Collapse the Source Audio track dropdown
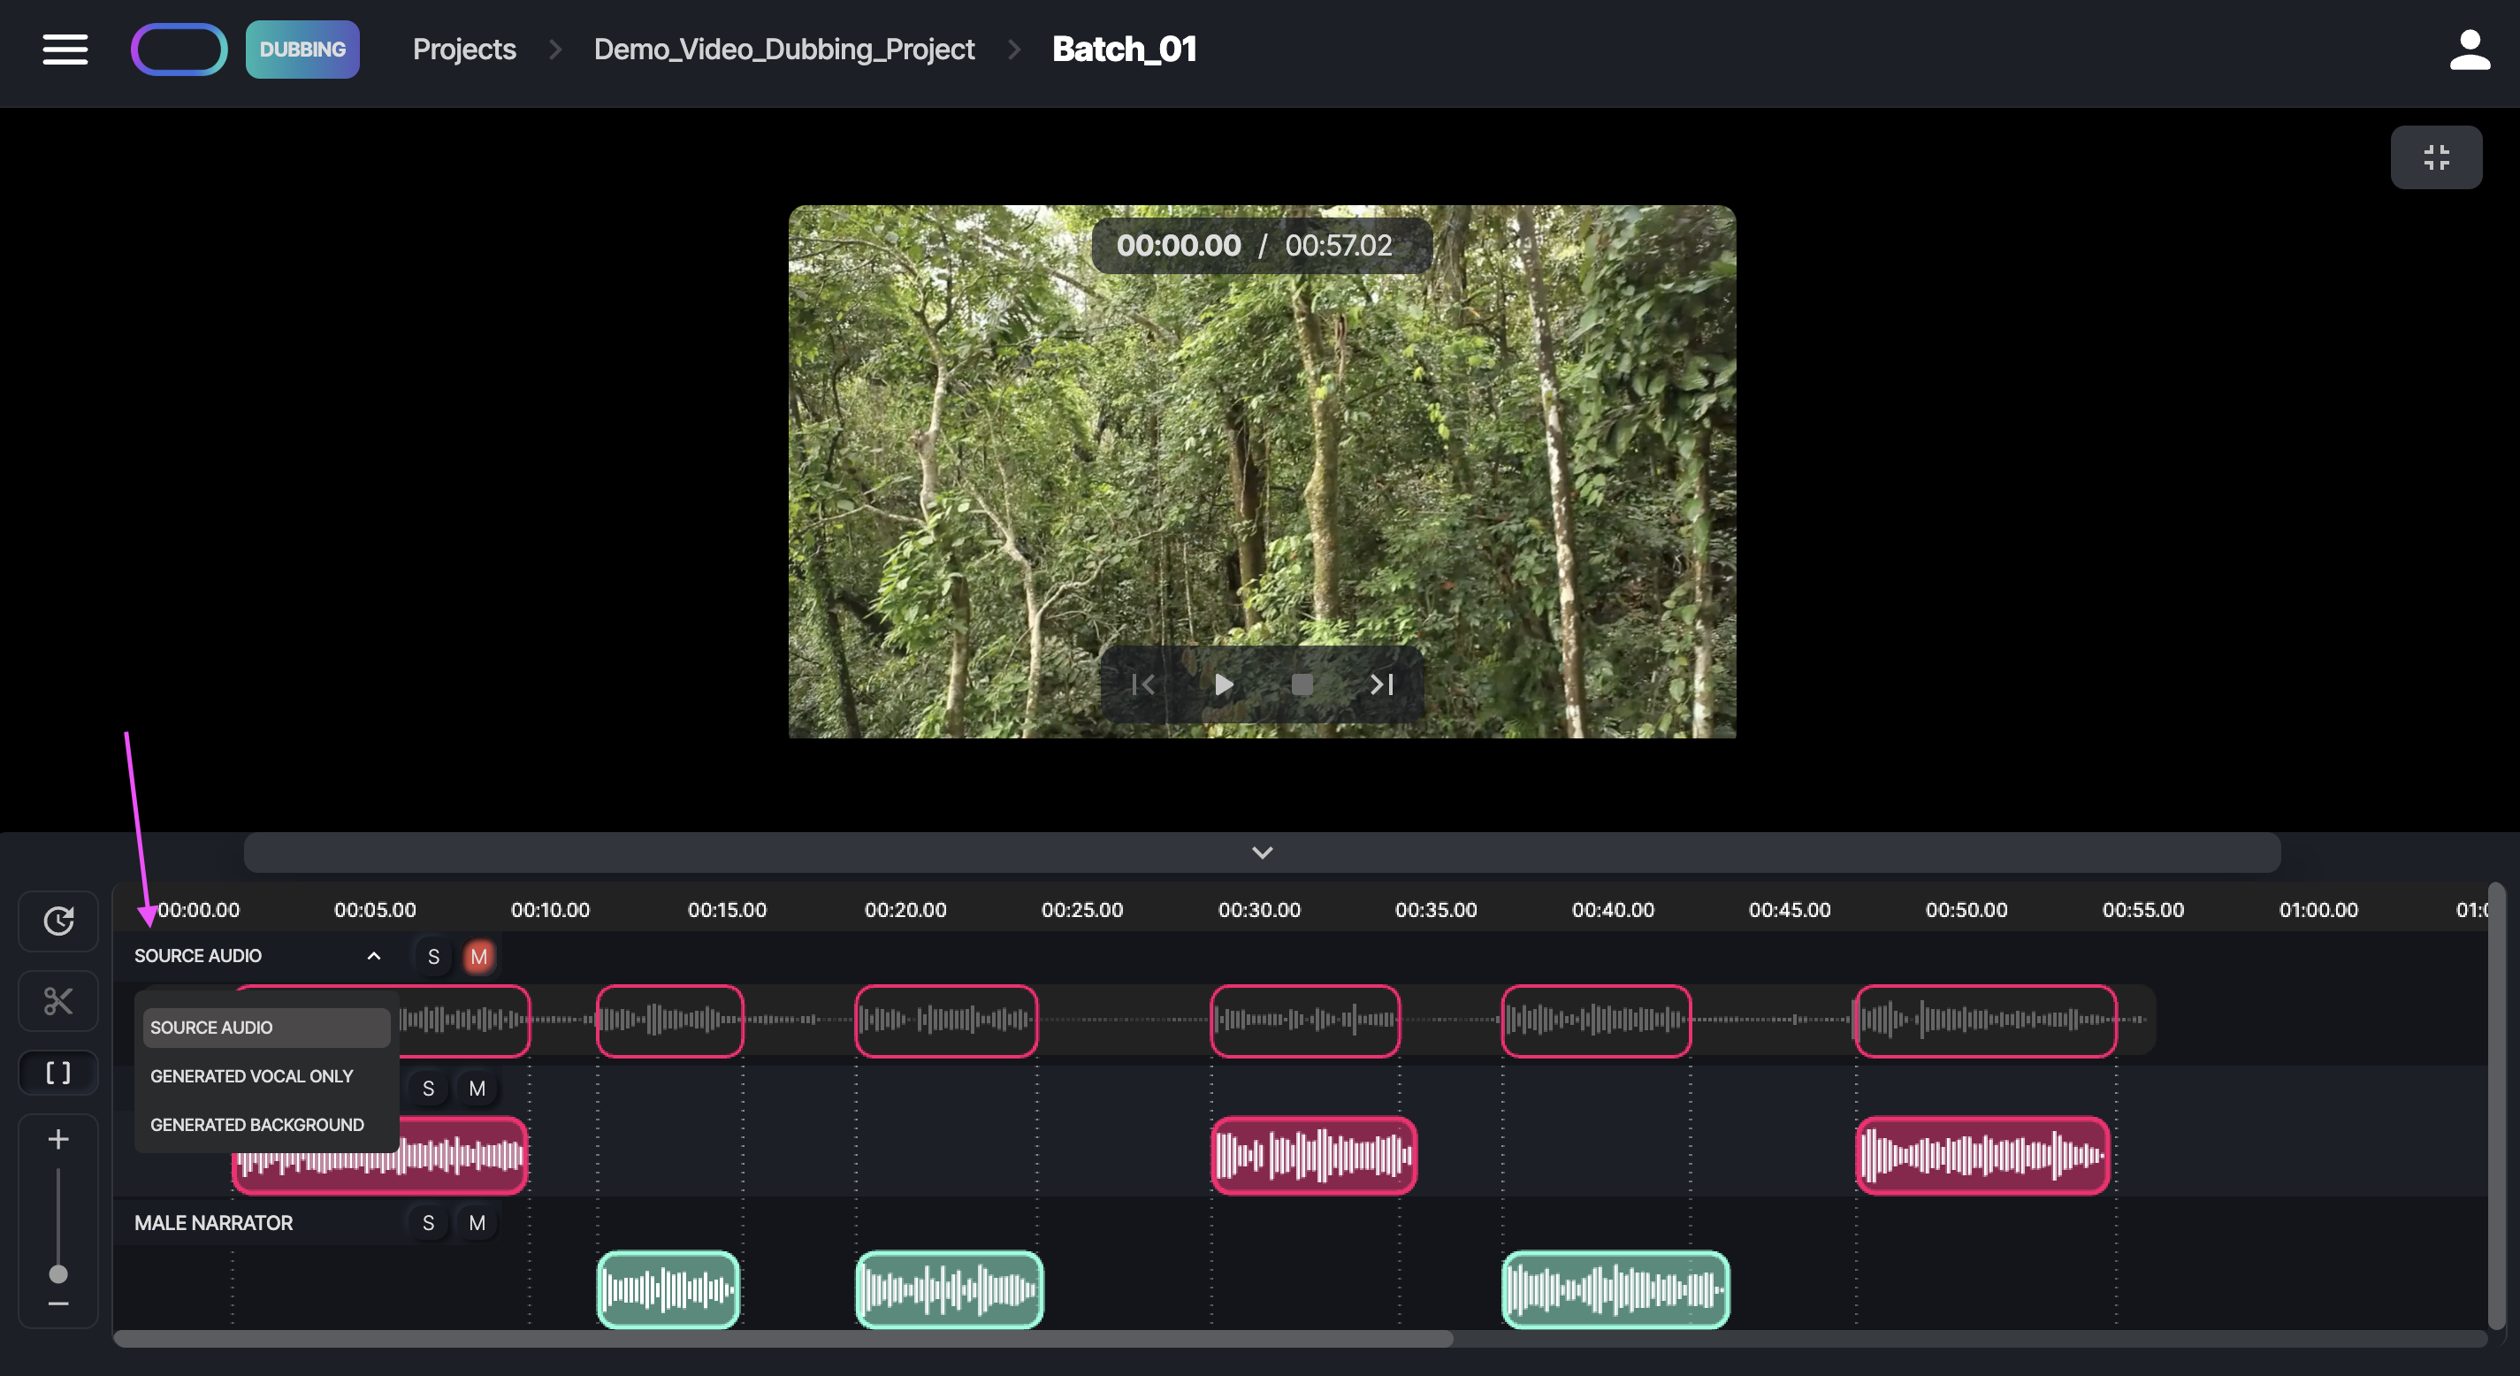The height and width of the screenshot is (1376, 2520). pos(373,956)
